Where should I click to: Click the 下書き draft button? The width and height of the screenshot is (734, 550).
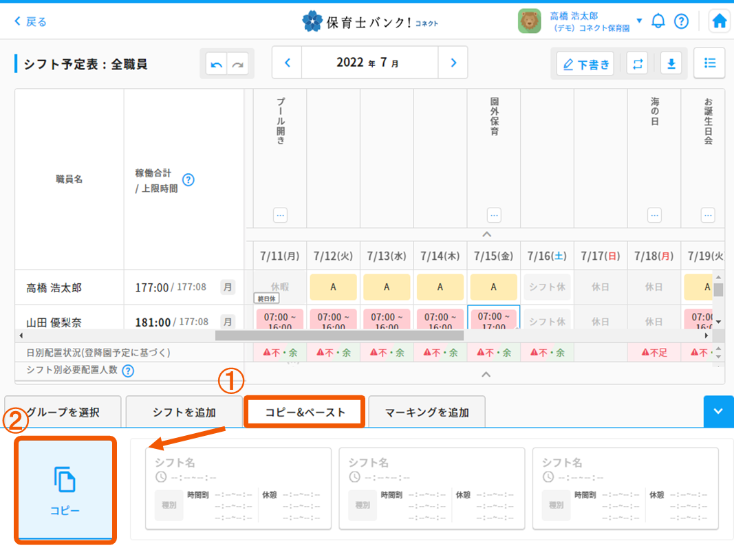point(585,64)
